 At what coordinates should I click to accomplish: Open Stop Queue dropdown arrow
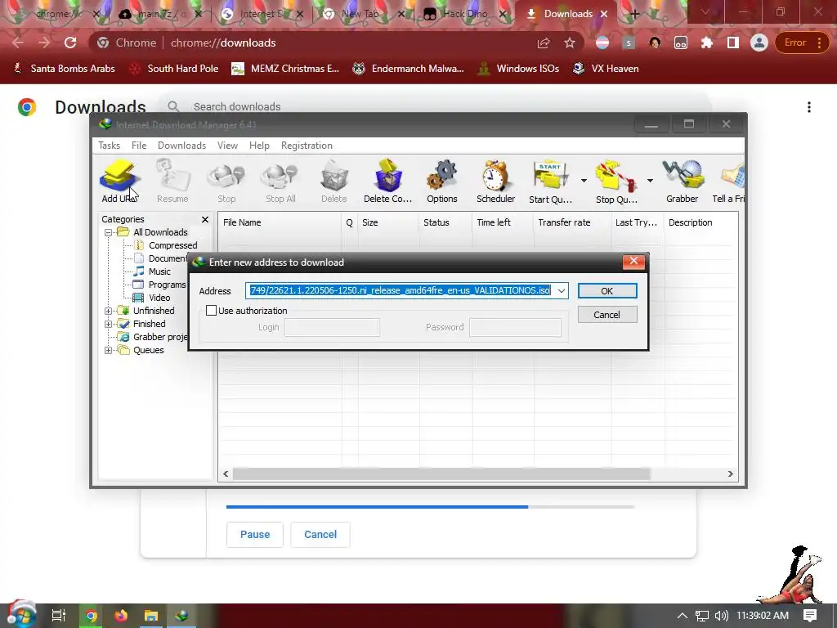coord(650,181)
